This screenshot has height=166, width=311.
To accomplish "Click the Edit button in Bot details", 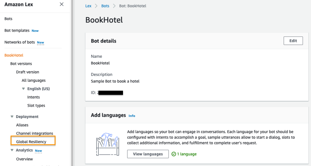I will point(293,41).
